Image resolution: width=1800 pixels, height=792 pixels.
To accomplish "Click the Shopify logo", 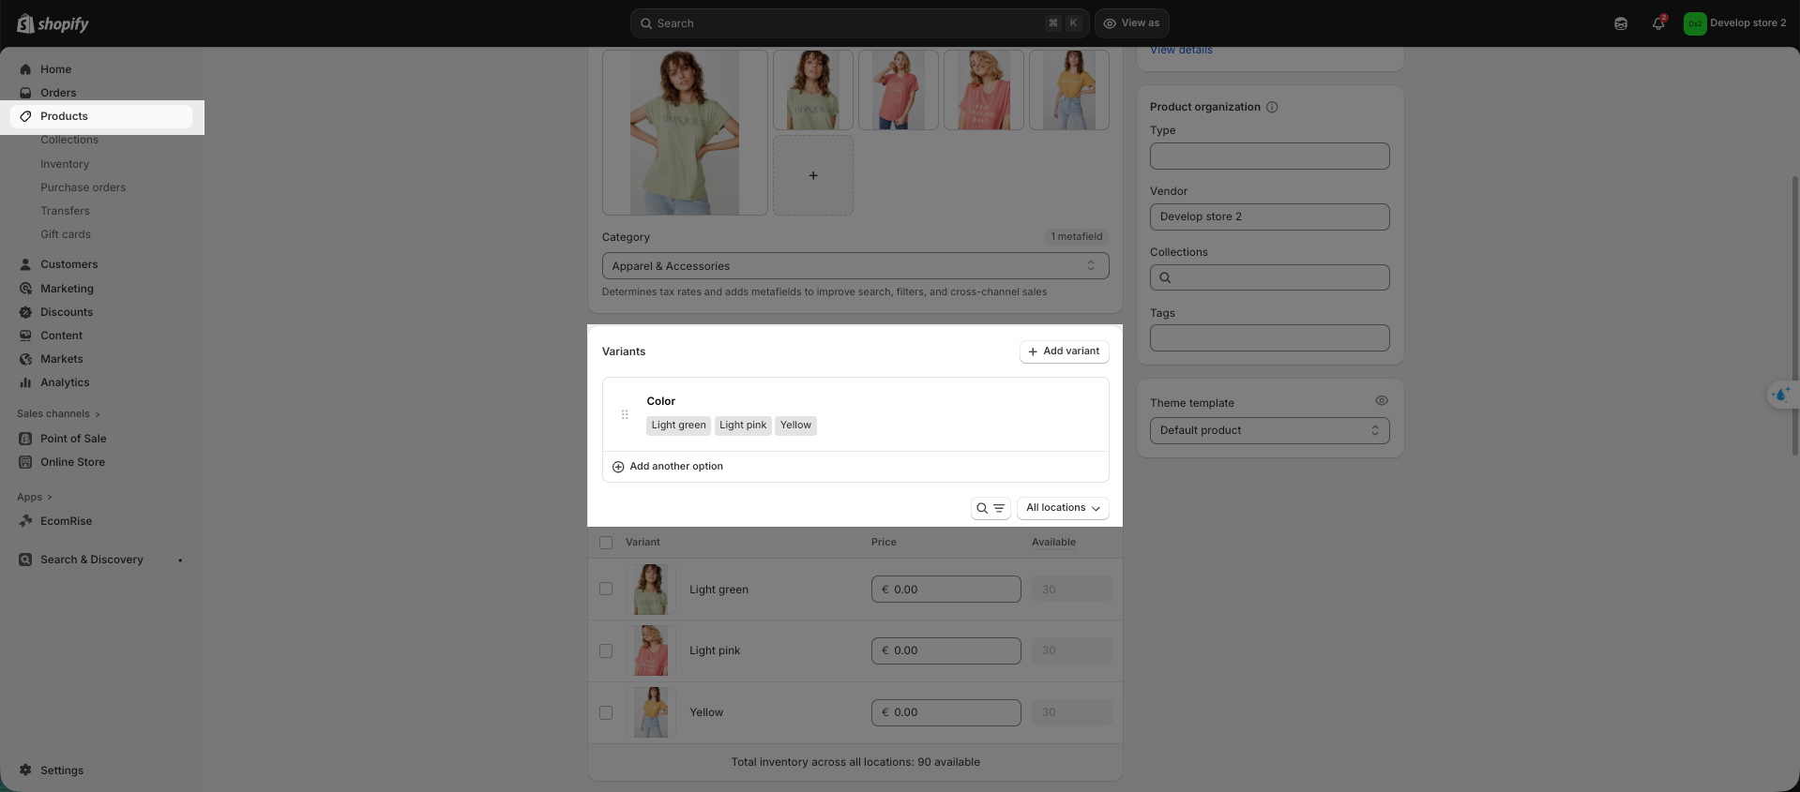I will point(53,23).
